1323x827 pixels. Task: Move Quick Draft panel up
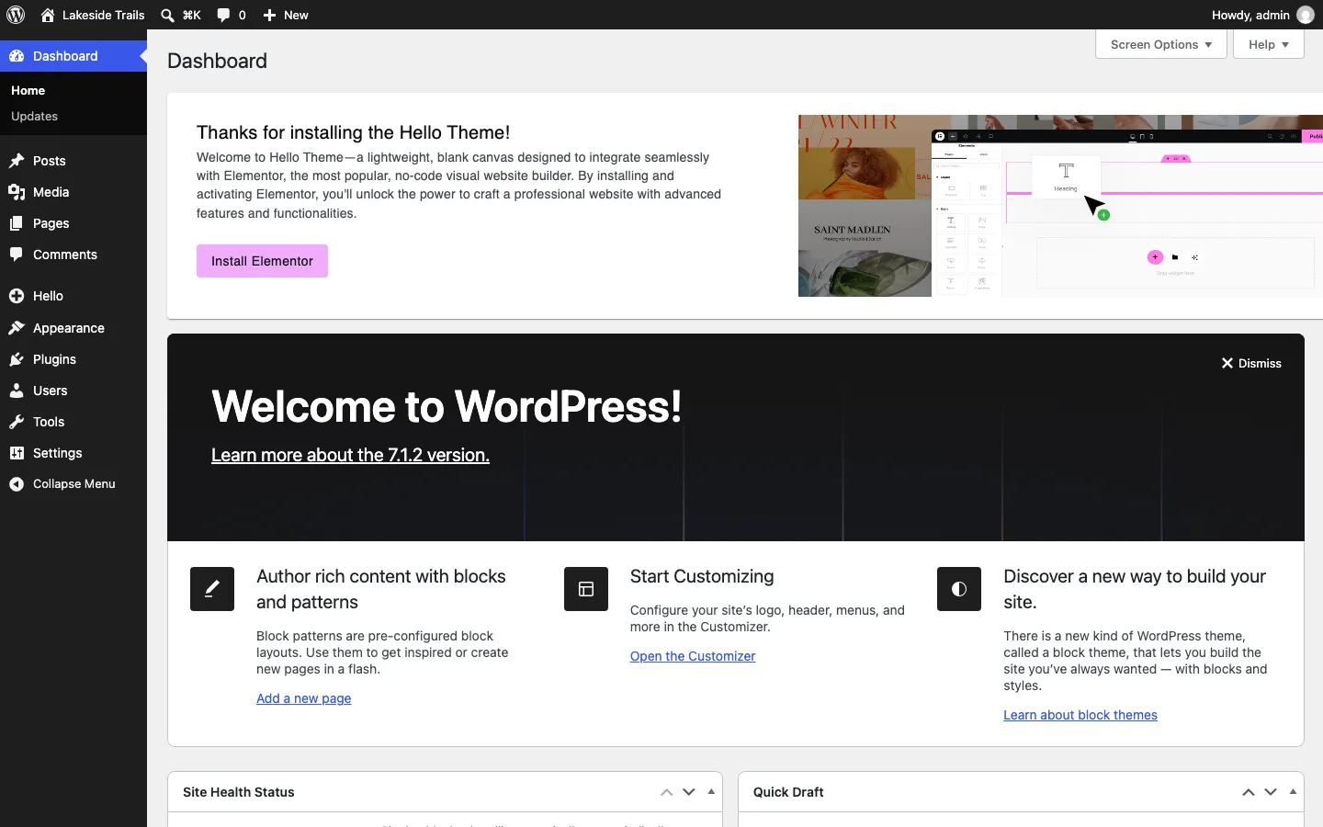point(1249,792)
